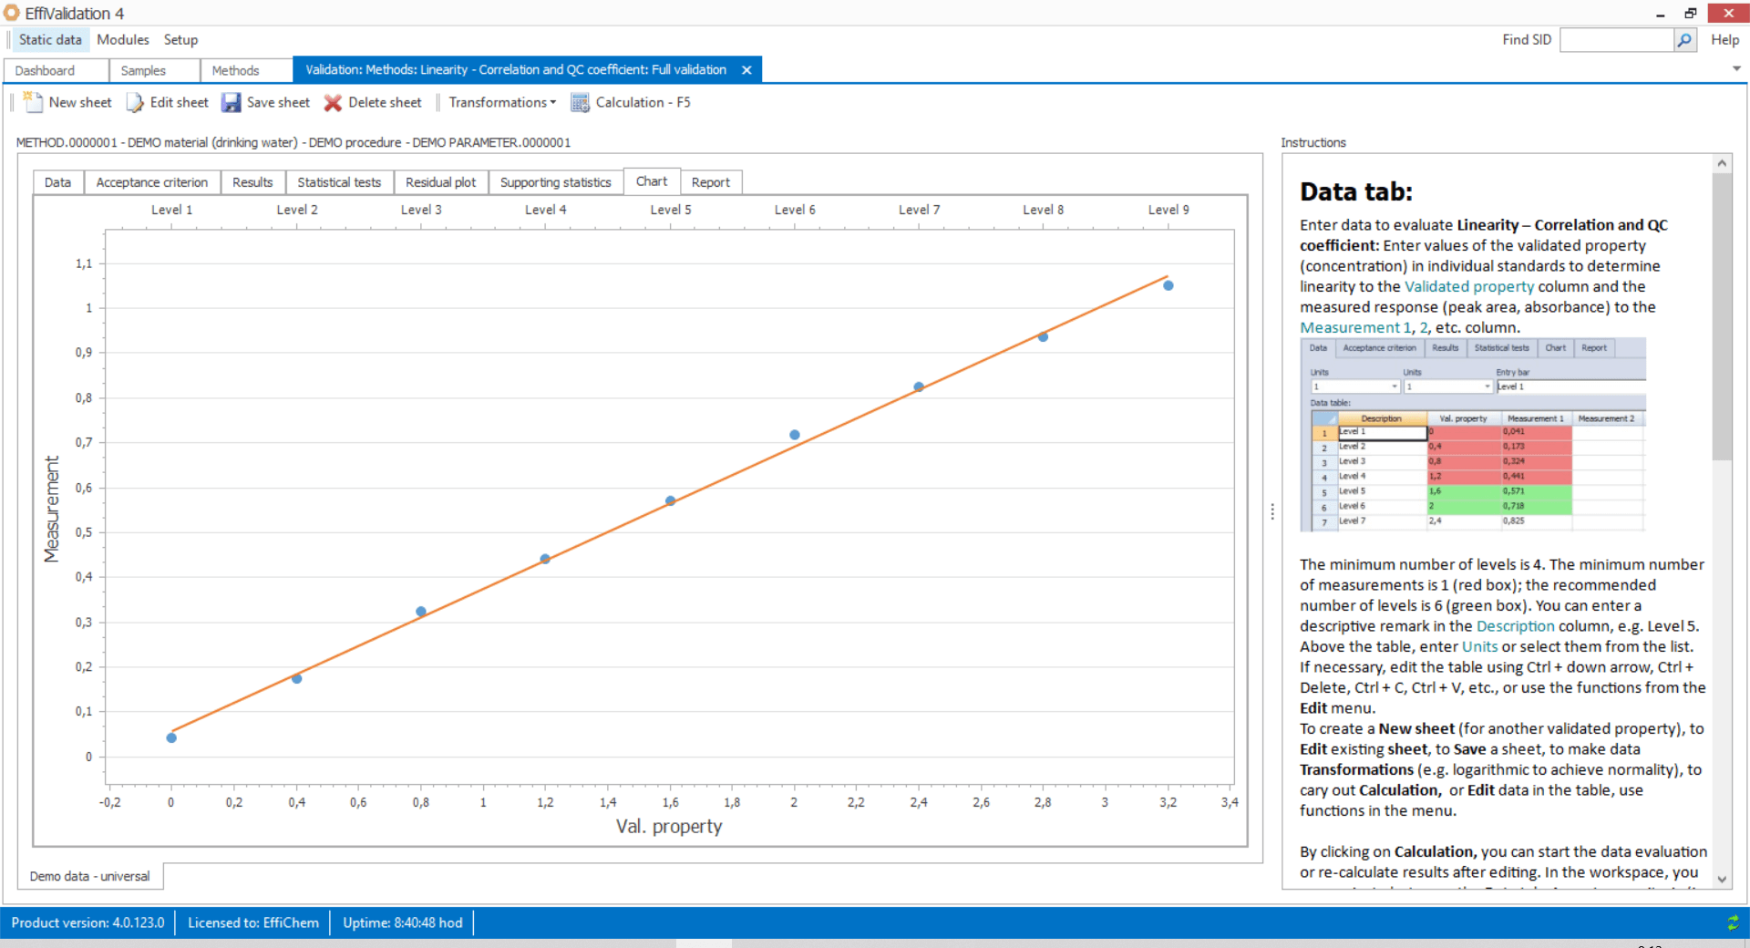
Task: Delete the sheet via the red X icon
Action: coord(333,102)
